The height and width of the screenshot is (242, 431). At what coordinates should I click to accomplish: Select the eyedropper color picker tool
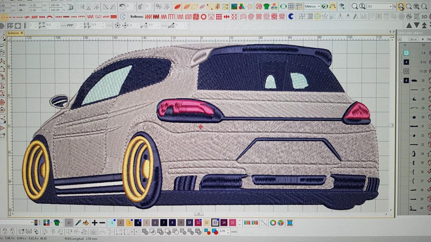(78, 223)
